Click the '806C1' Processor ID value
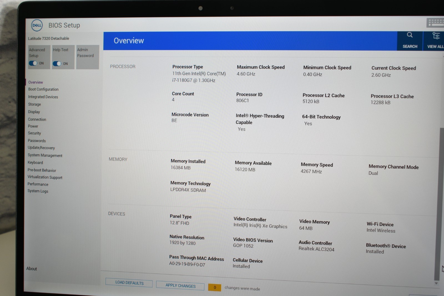 243,101
